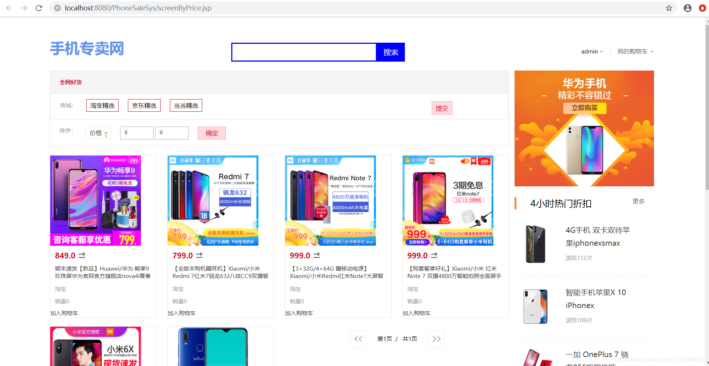709x366 pixels.
Task: Open iphonexsmax thumbnail in hot discounts
Action: (x=535, y=244)
